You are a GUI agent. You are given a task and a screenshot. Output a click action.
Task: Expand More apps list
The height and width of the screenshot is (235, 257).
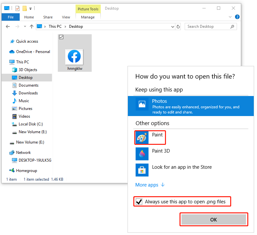[150, 185]
